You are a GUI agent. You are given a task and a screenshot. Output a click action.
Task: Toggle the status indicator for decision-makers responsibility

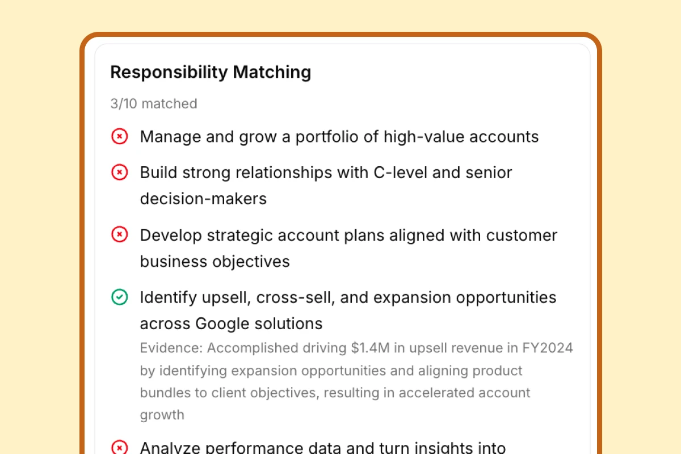click(x=119, y=173)
